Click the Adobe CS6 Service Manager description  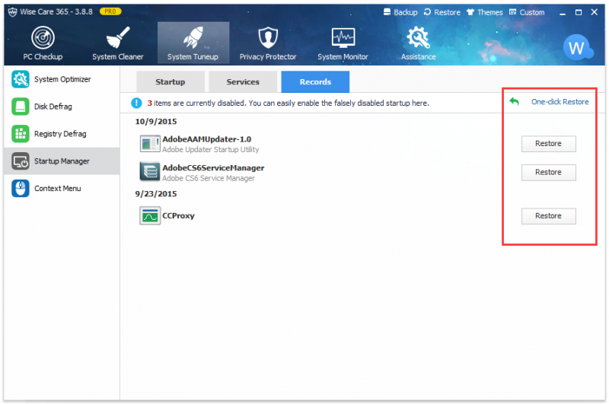point(209,178)
